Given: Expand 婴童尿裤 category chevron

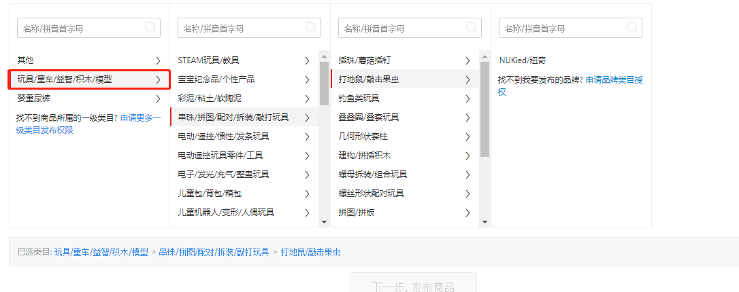Looking at the screenshot, I should click(158, 98).
